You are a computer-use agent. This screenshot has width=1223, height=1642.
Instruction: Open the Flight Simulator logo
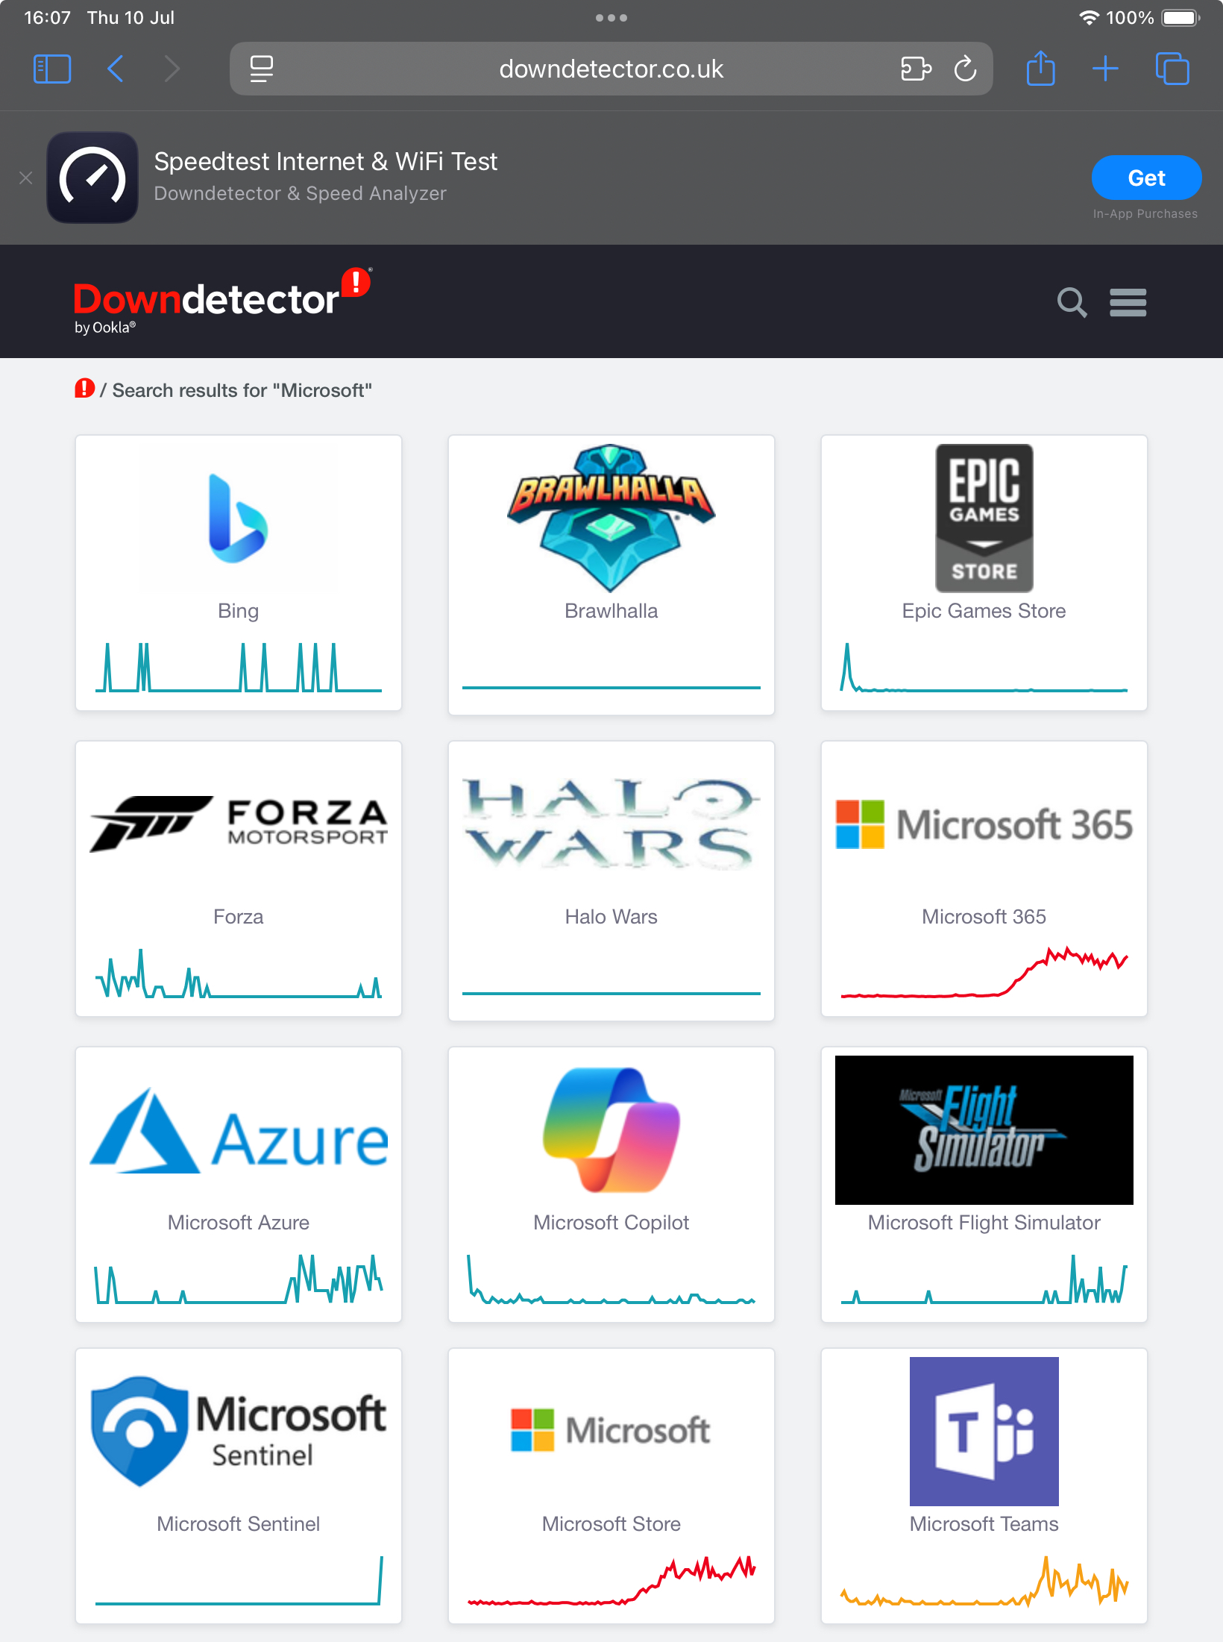click(984, 1130)
